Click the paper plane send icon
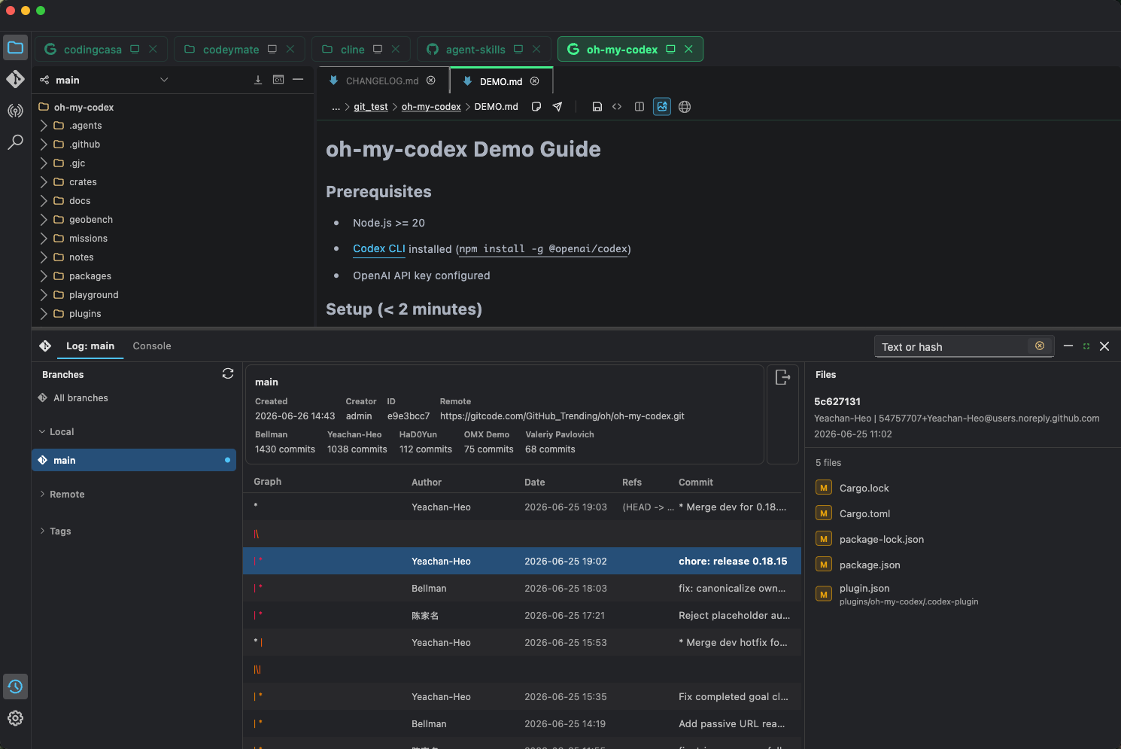Image resolution: width=1121 pixels, height=749 pixels. (x=557, y=107)
